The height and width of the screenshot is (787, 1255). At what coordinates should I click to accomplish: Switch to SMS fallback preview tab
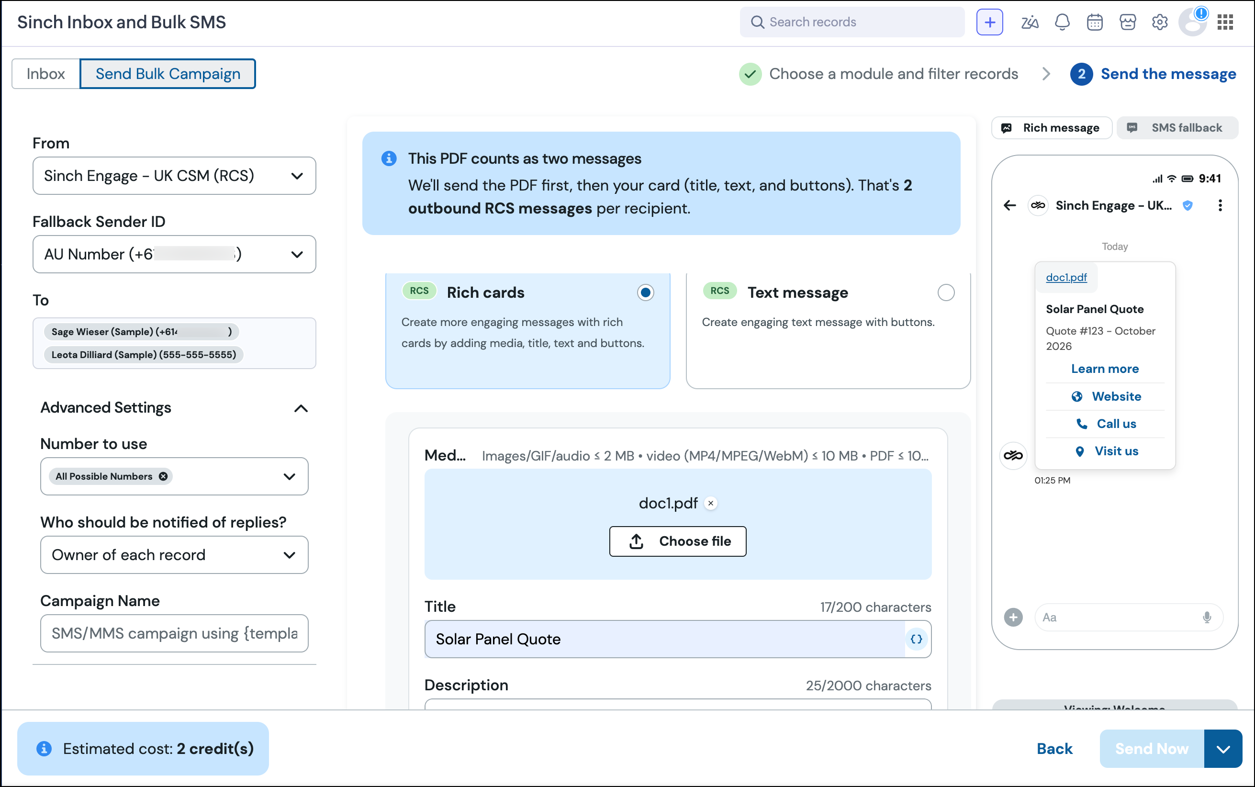(1177, 127)
